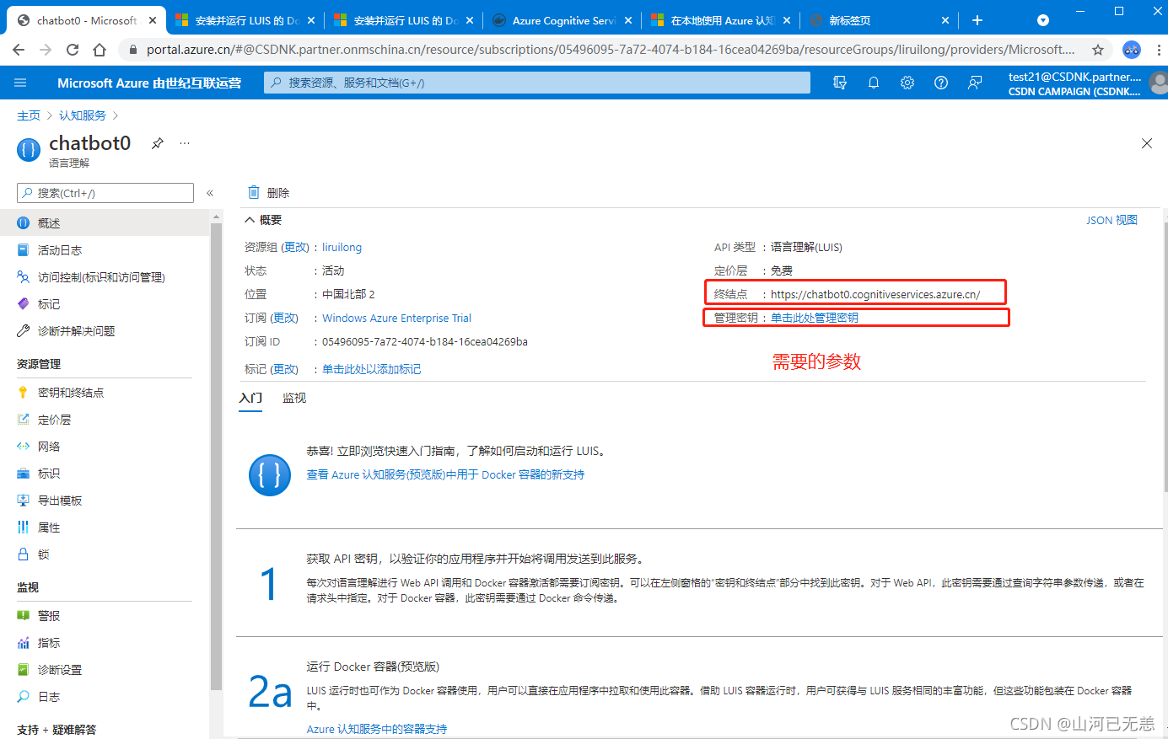
Task: Reload the page in the browser
Action: coord(73,50)
